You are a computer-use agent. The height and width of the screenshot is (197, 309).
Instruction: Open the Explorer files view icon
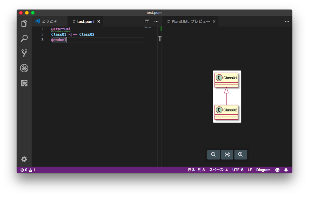pyautogui.click(x=24, y=23)
